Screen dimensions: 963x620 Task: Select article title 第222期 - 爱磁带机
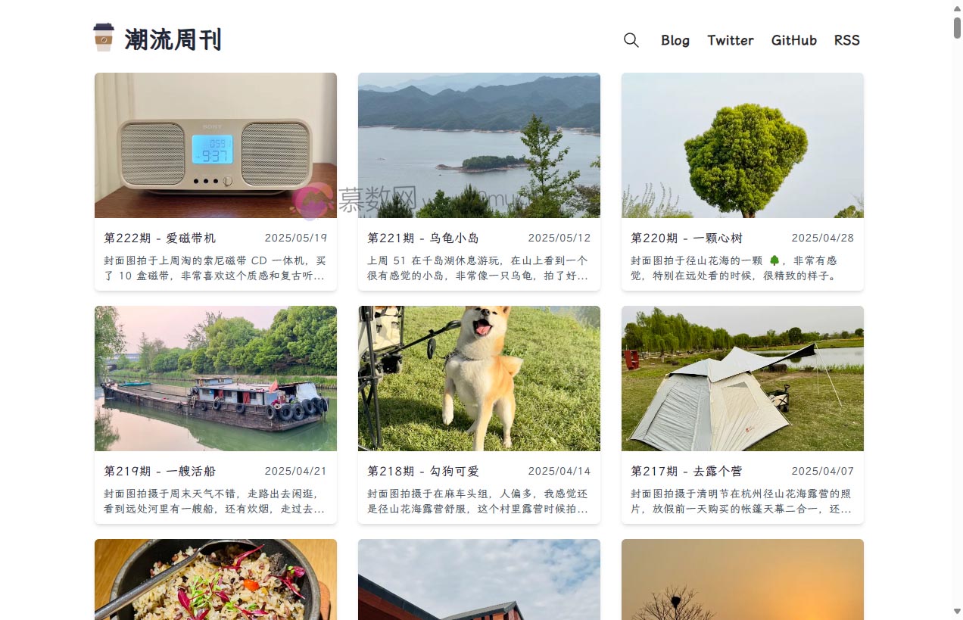pos(160,238)
